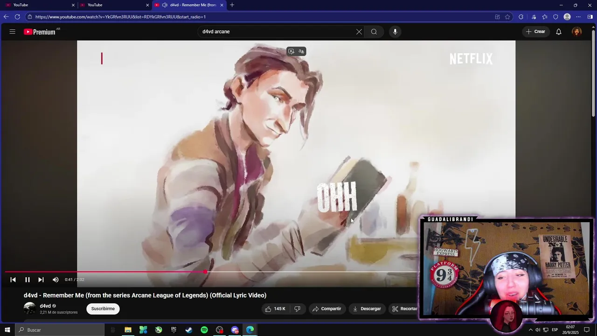
Task: Reload the page
Action: tap(17, 17)
